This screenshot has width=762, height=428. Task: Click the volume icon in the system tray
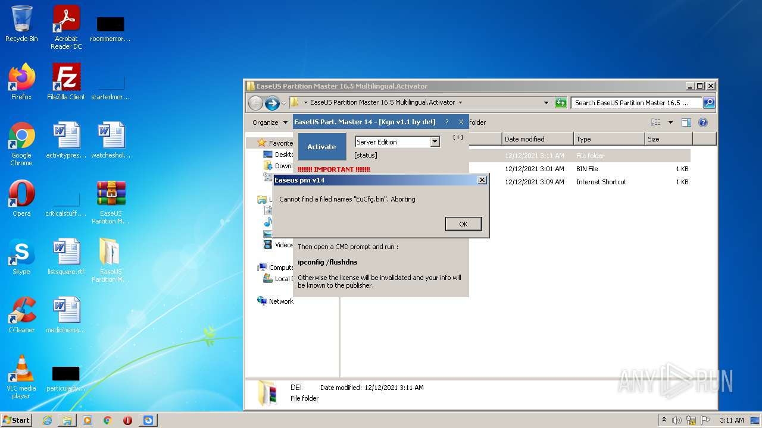pyautogui.click(x=677, y=420)
